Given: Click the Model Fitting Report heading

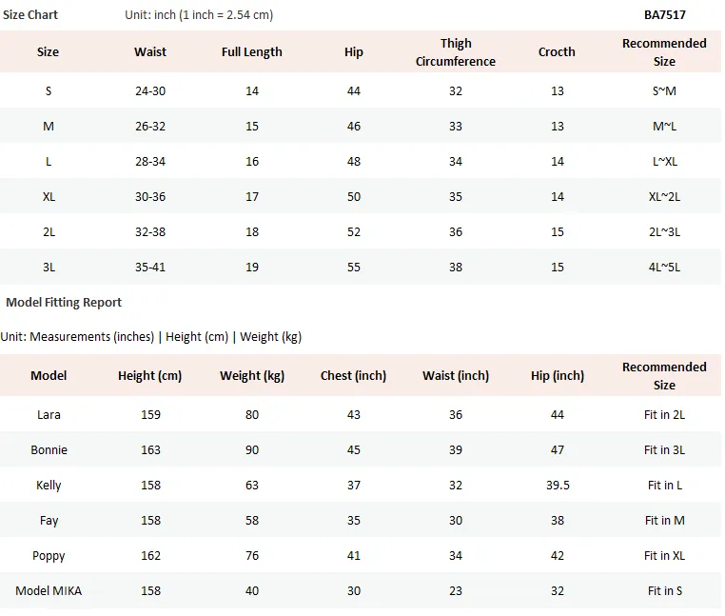Looking at the screenshot, I should coord(64,302).
